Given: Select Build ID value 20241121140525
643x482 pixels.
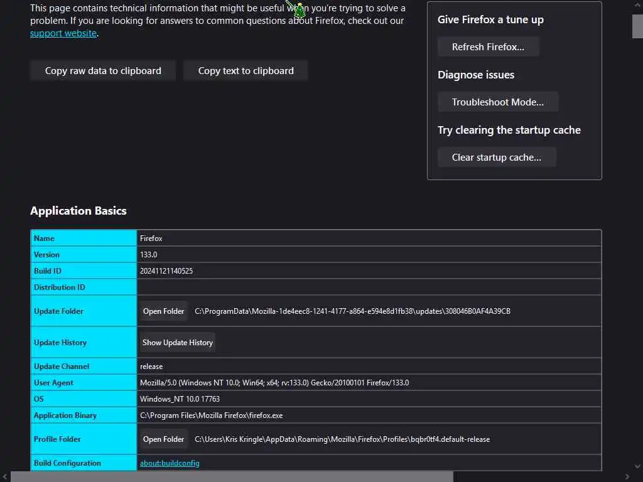Looking at the screenshot, I should 166,271.
